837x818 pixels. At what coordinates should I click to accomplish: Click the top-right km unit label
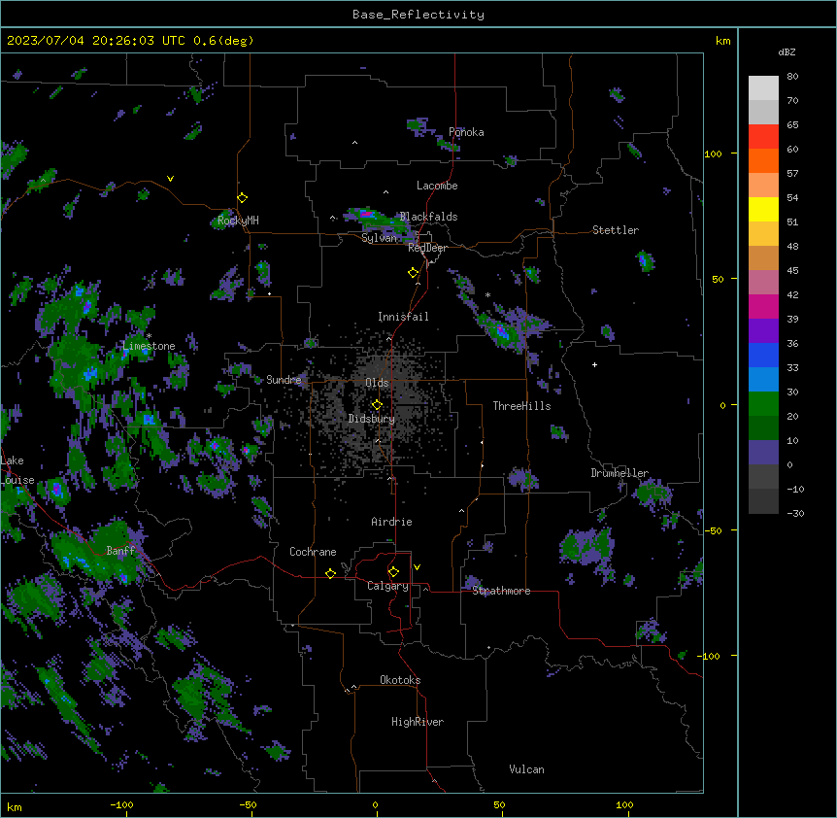(722, 41)
